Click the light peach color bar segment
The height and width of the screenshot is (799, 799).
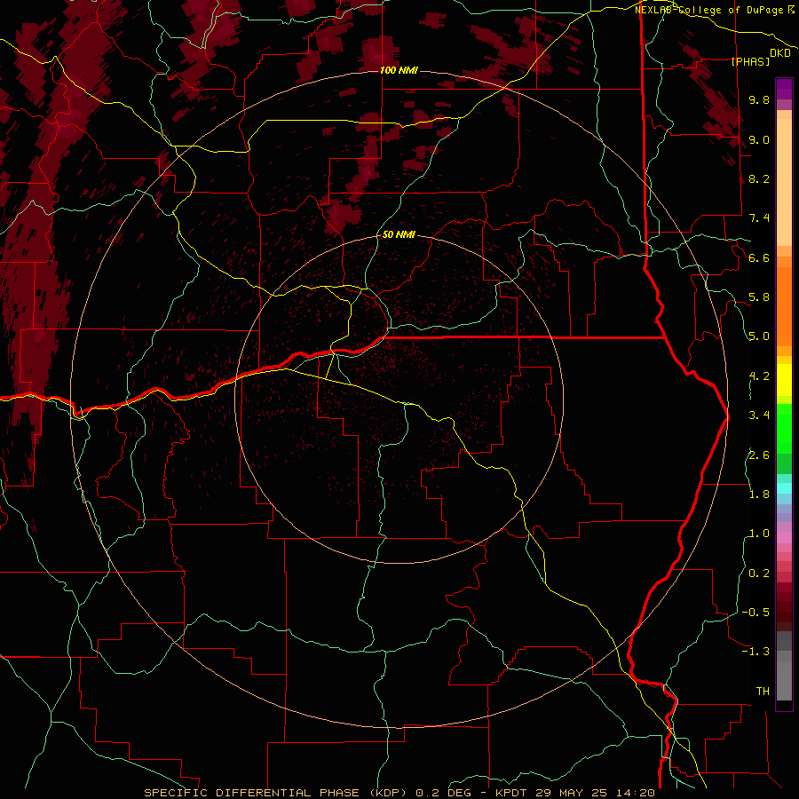coord(784,182)
